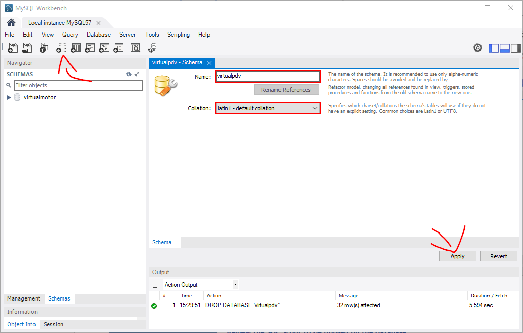Viewport: 523px width, 333px height.
Task: Open the Server menu
Action: [x=127, y=35]
